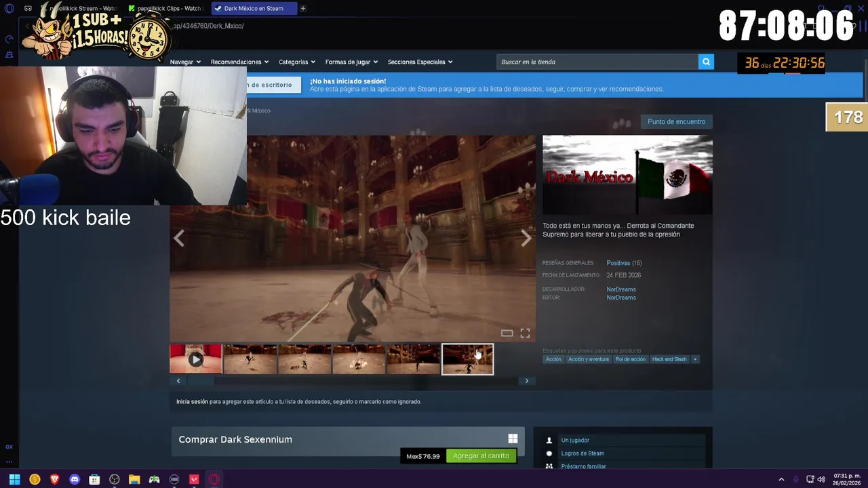
Task: Click the Steam store search magnifier icon
Action: click(706, 62)
